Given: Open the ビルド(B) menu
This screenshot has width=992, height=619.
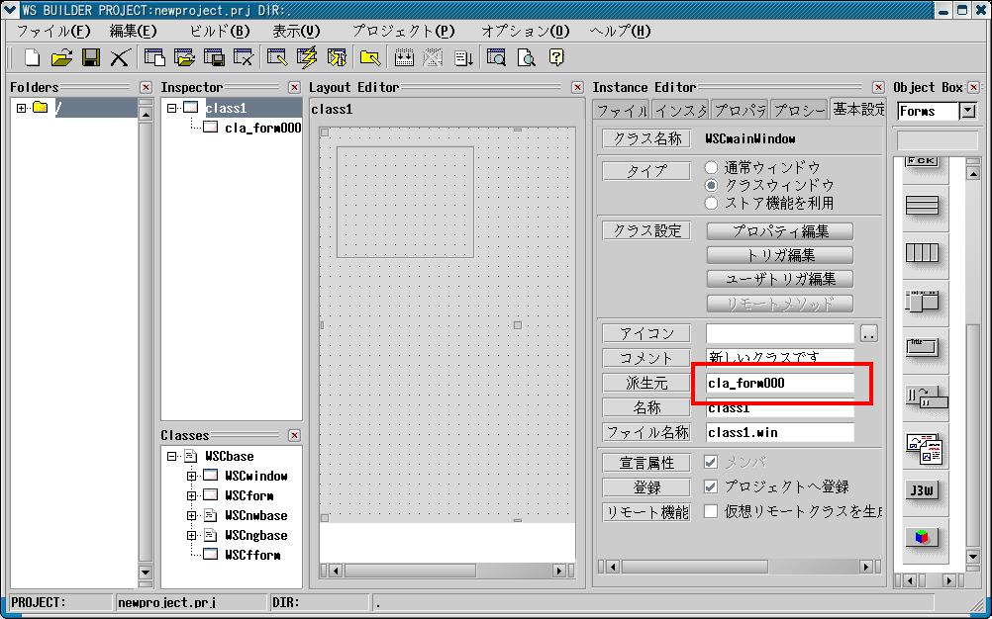Looking at the screenshot, I should [219, 31].
